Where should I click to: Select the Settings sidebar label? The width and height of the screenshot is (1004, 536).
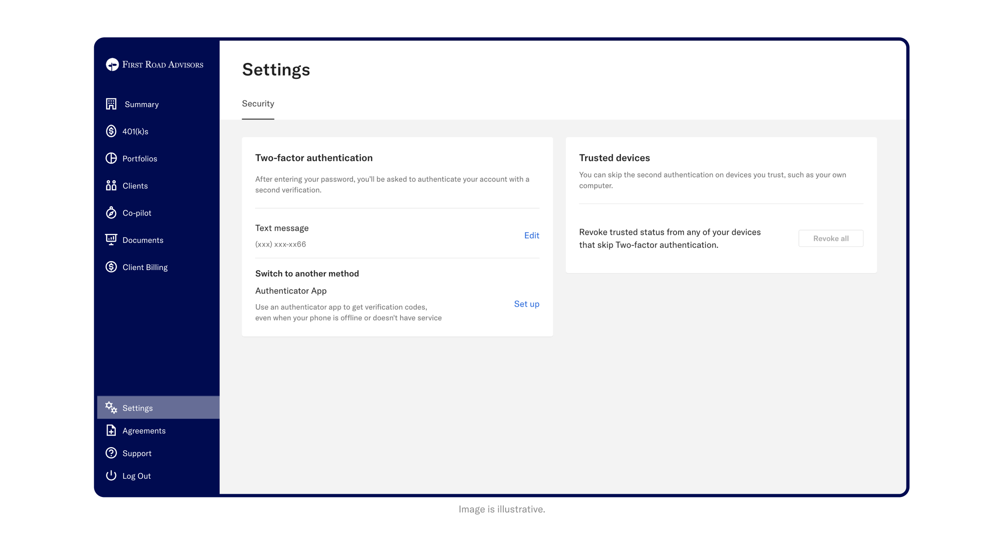click(x=138, y=408)
